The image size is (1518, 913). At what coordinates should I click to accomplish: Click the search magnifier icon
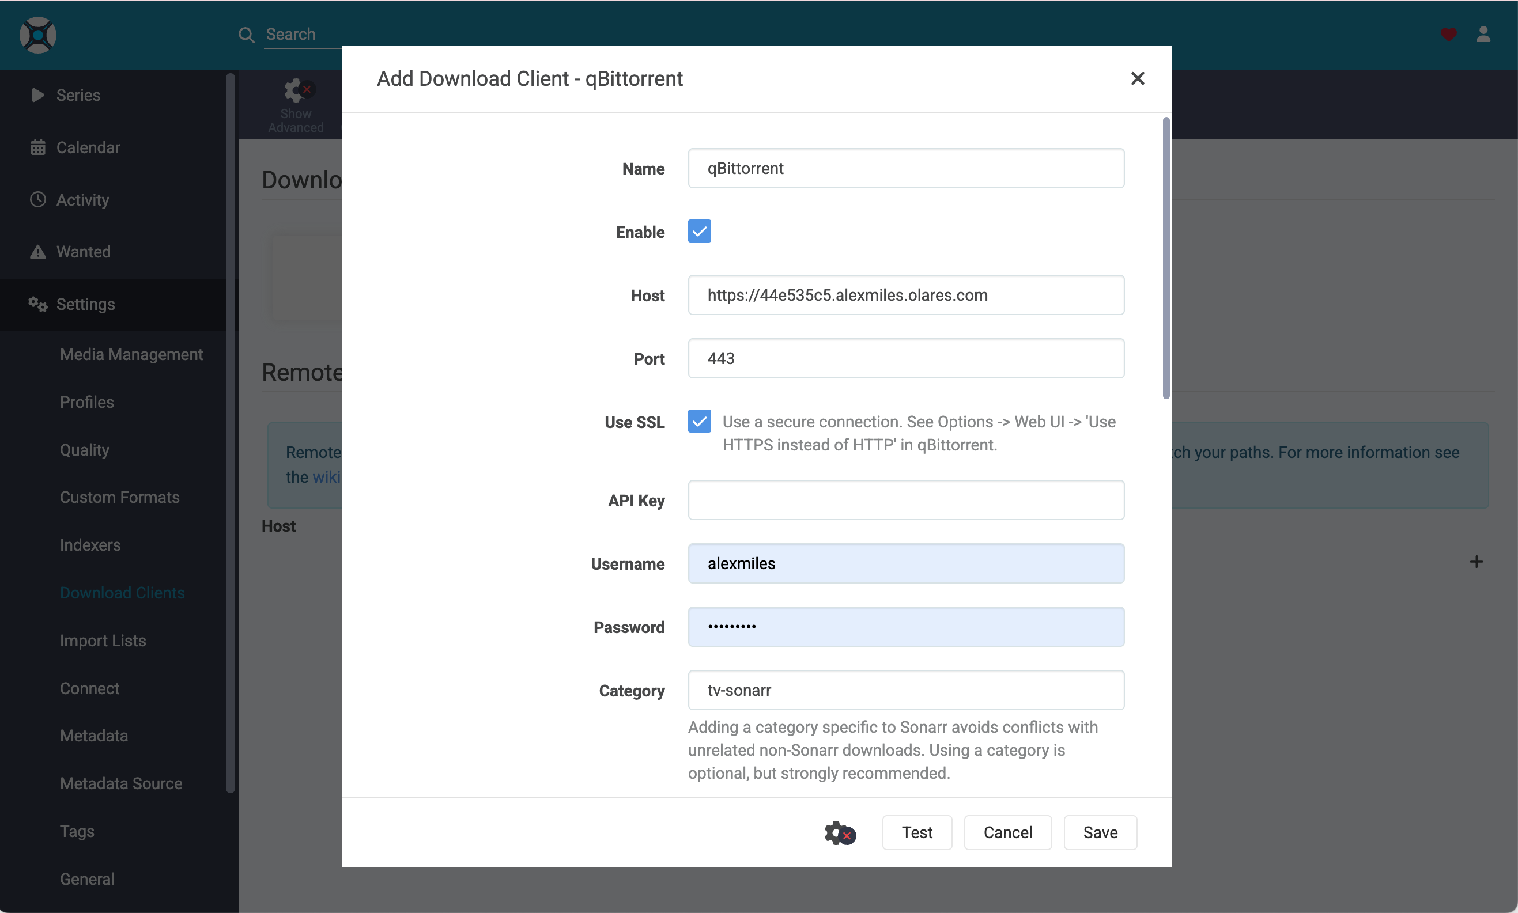246,35
